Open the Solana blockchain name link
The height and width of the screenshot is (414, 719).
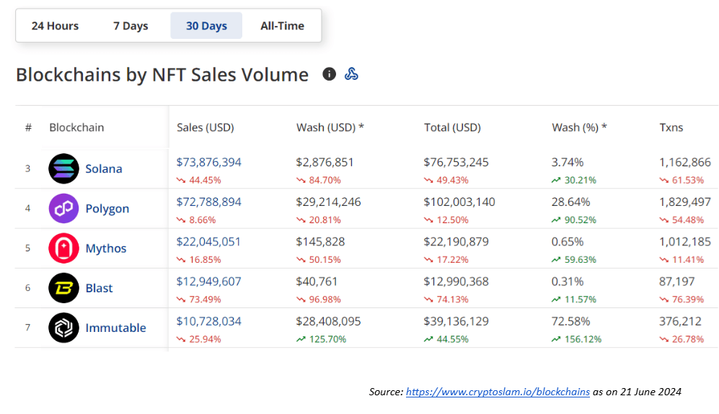104,168
